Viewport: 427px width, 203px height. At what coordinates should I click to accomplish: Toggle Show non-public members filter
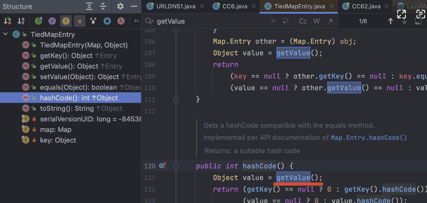(80, 21)
